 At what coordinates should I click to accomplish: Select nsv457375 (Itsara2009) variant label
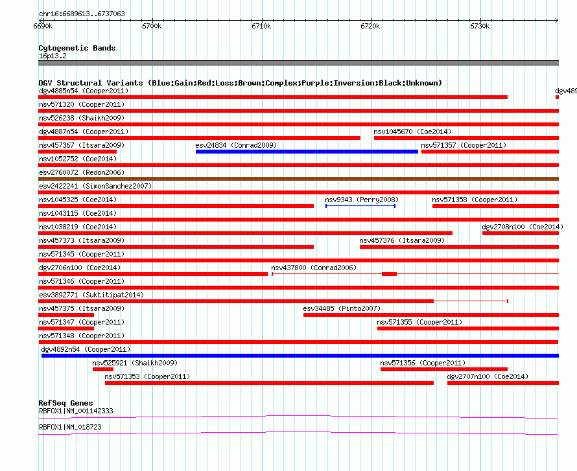[x=82, y=308]
